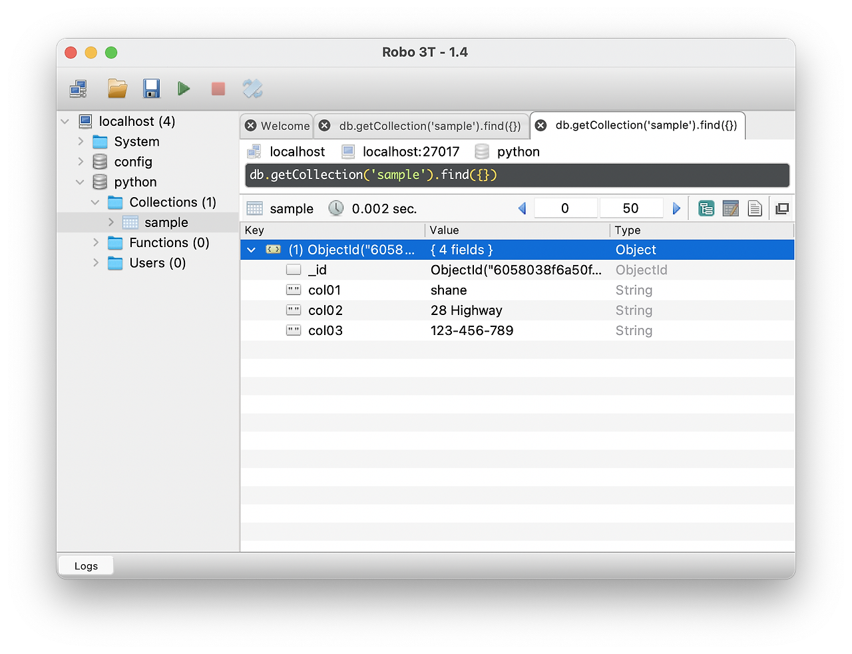Screen dimensions: 852x654
Task: Click the value 'shane'
Action: point(449,290)
